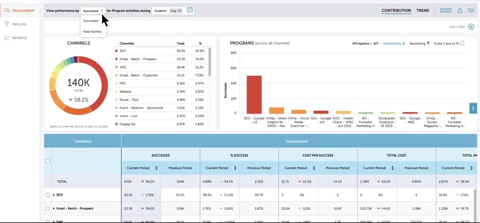Select New Names from the dropdown list

point(92,32)
